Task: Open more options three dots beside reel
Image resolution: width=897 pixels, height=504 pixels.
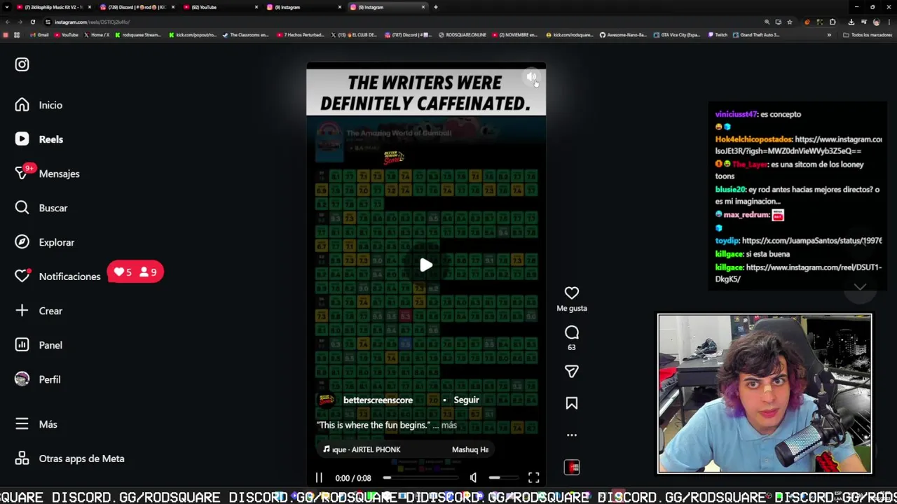Action: 572,435
